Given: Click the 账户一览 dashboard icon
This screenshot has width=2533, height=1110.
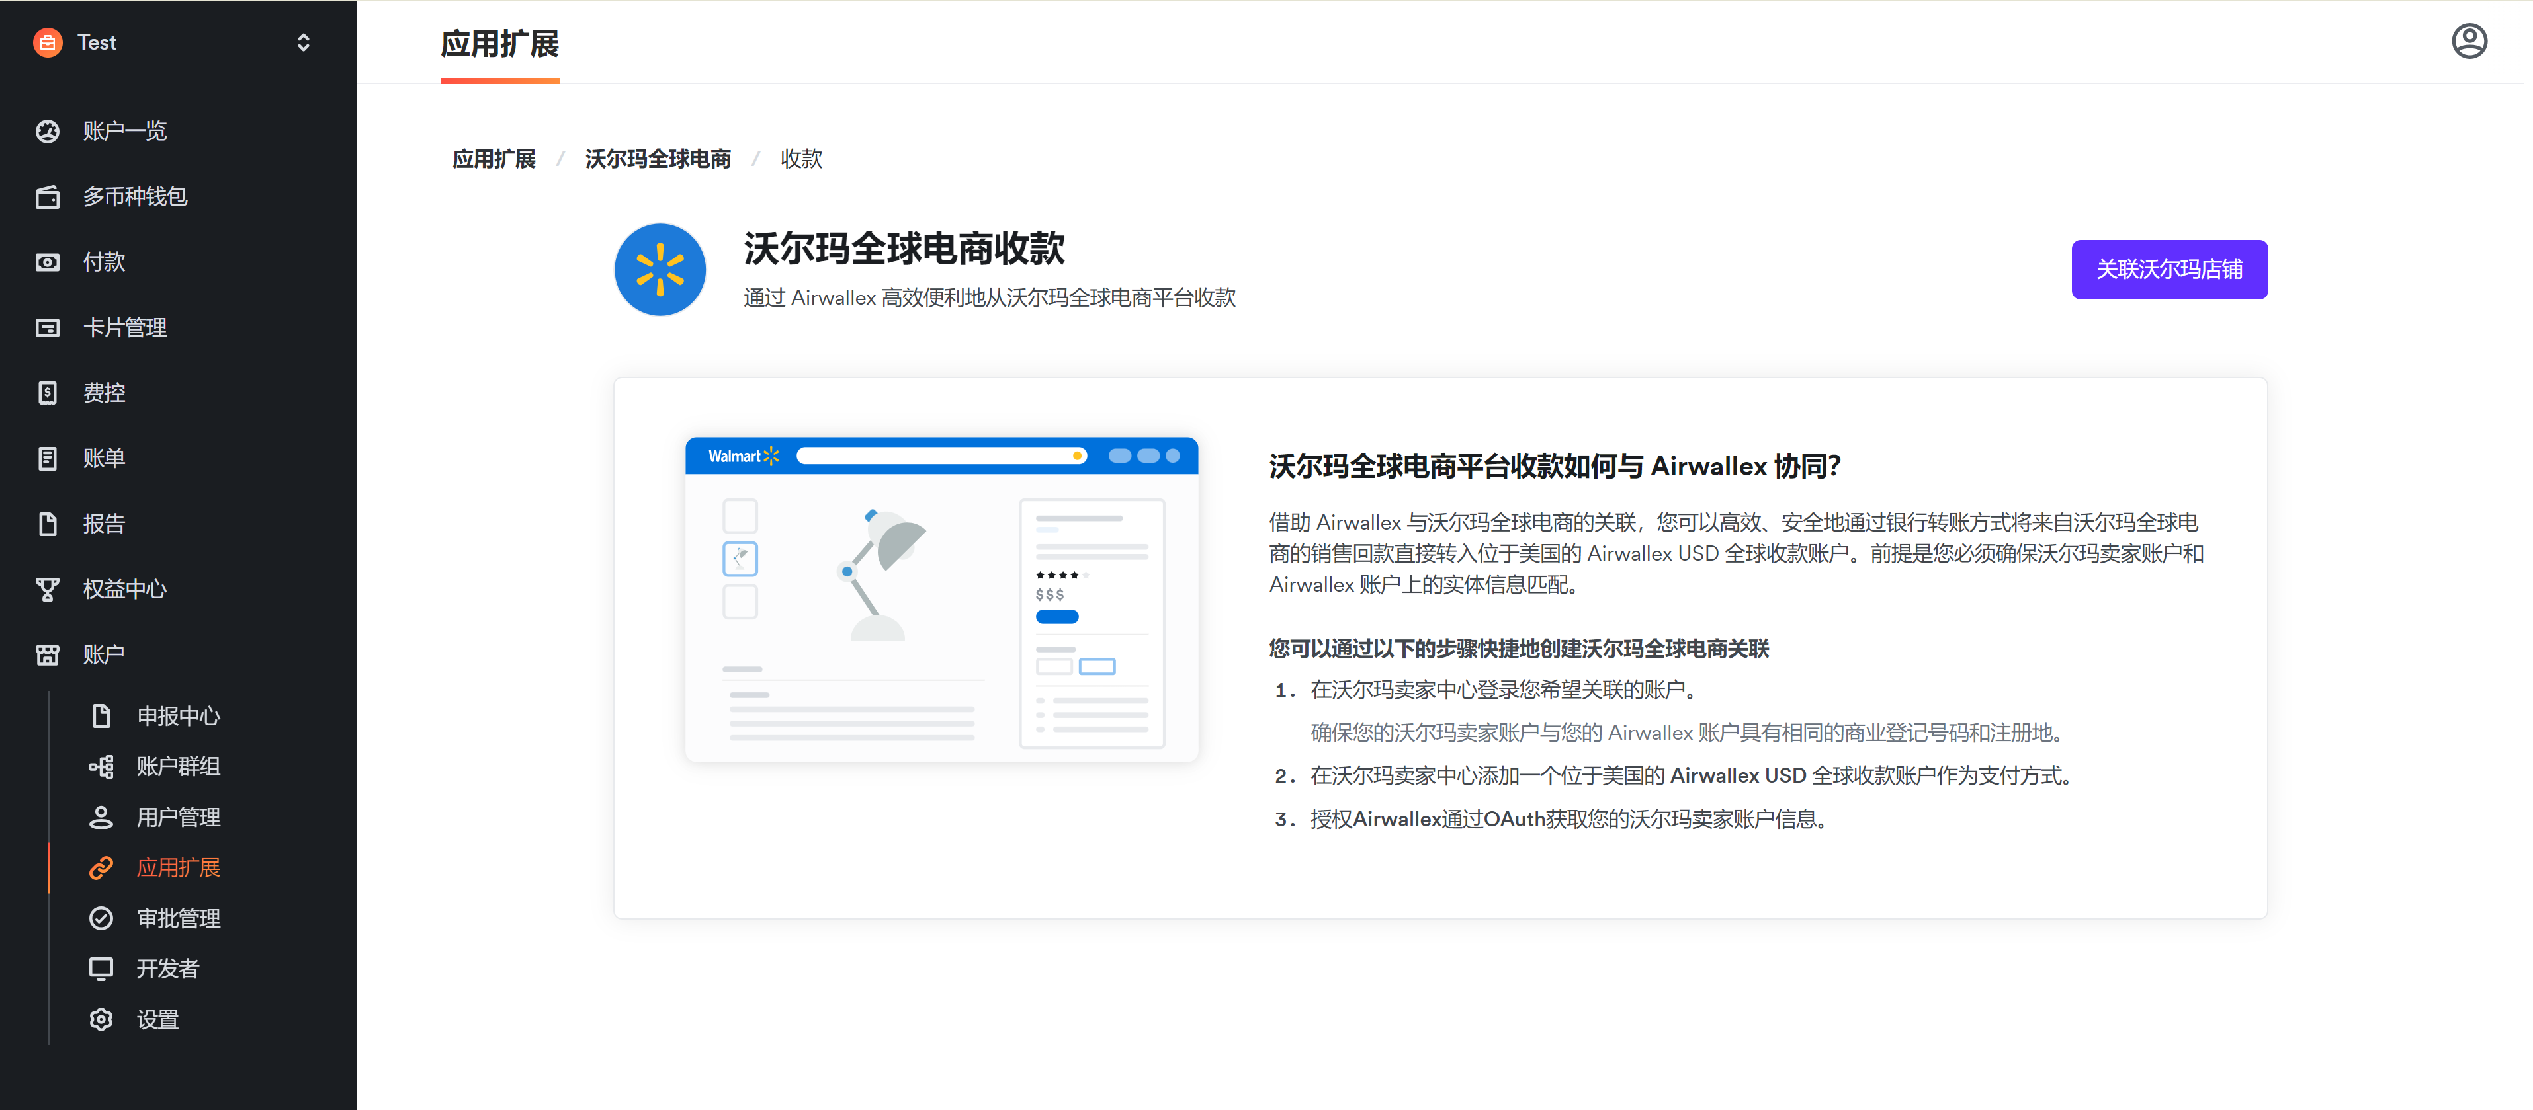Looking at the screenshot, I should pos(47,132).
